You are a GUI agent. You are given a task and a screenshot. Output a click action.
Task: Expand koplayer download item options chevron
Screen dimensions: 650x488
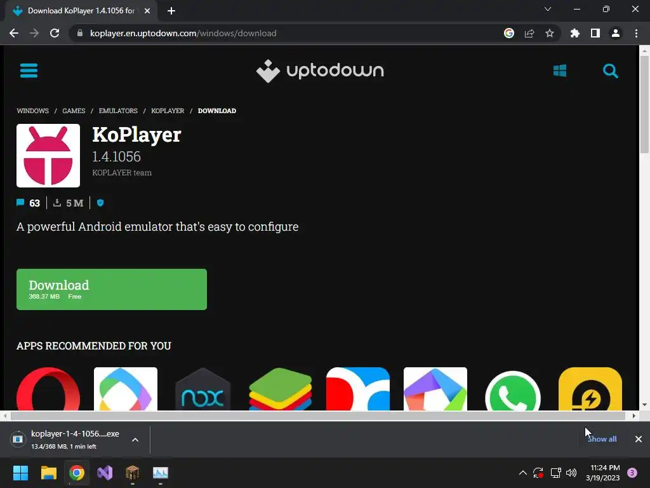(135, 440)
